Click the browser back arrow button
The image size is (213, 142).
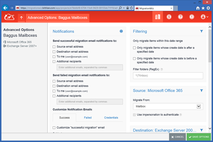click(5, 7)
